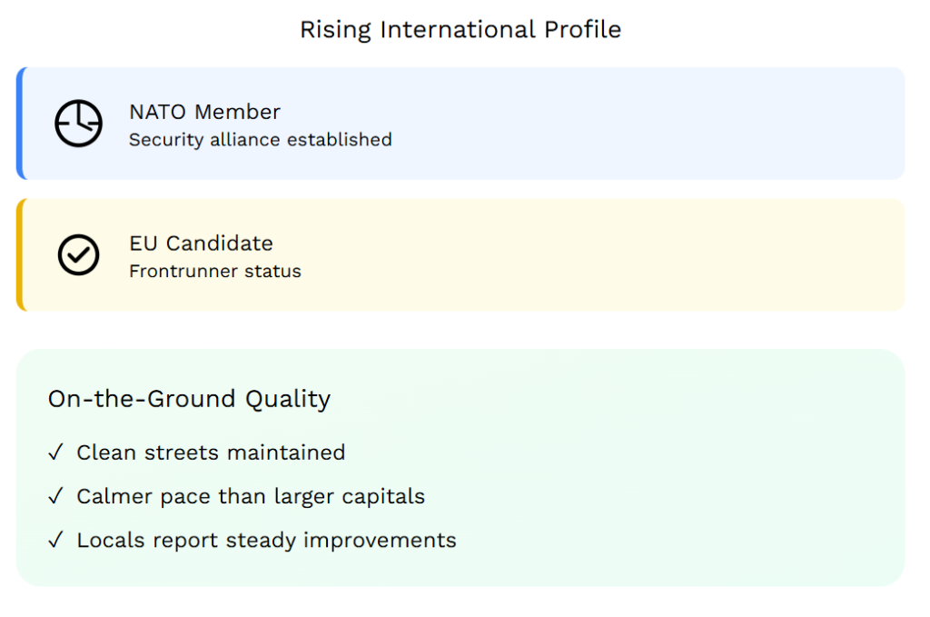Select the NATO Member title text
The width and height of the screenshot is (930, 617).
[204, 112]
